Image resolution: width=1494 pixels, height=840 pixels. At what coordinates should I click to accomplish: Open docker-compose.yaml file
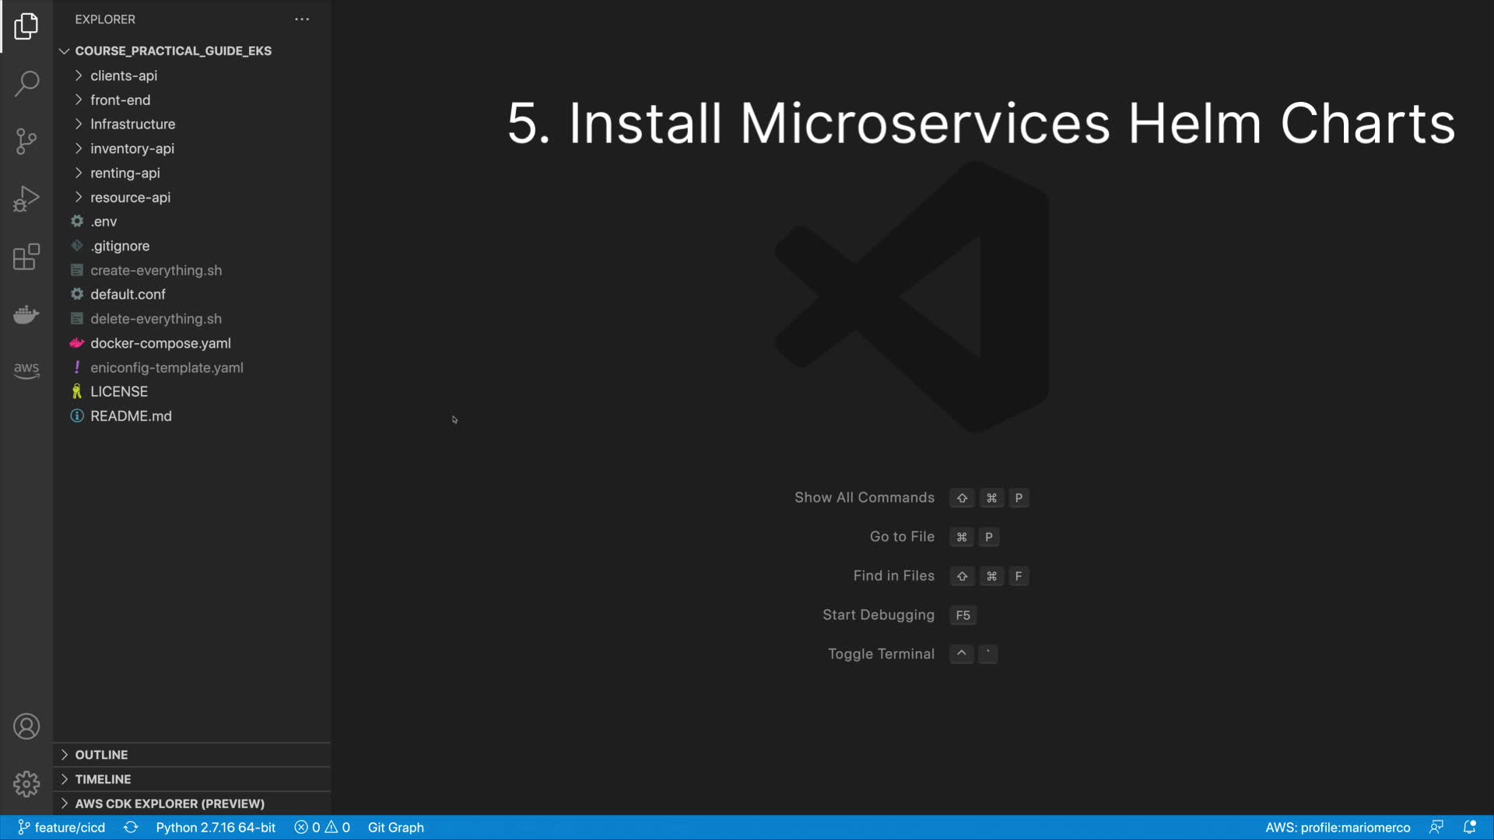(160, 343)
